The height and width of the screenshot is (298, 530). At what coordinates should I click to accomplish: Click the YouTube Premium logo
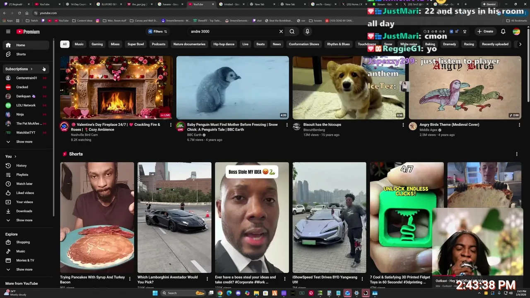28,31
